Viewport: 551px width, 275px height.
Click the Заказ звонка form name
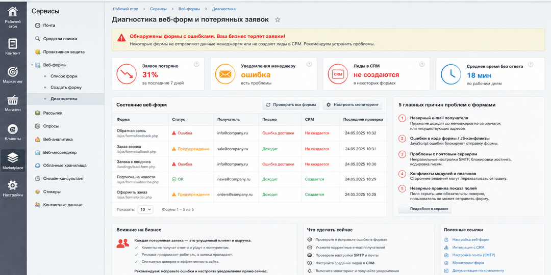tap(129, 146)
